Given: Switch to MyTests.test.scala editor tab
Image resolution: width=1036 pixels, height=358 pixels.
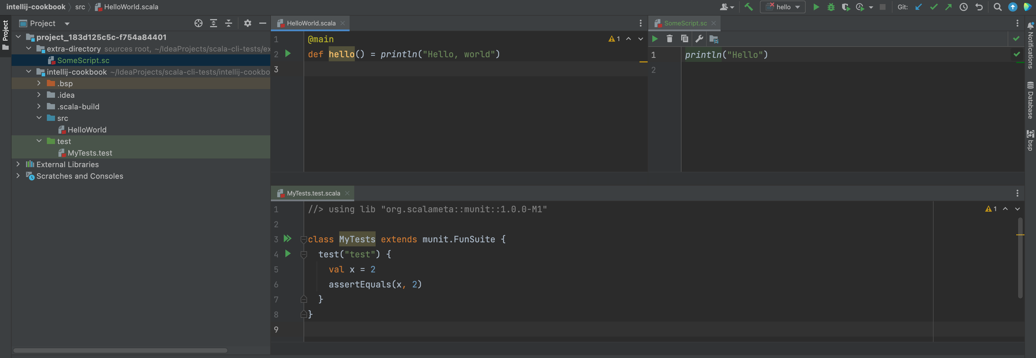Looking at the screenshot, I should (x=313, y=193).
